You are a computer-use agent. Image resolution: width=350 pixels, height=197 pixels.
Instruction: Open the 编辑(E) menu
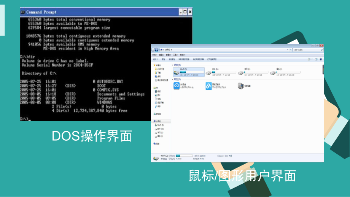[162, 55]
